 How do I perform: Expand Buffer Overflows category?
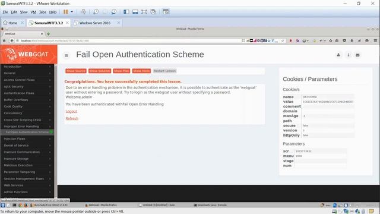tap(27, 100)
